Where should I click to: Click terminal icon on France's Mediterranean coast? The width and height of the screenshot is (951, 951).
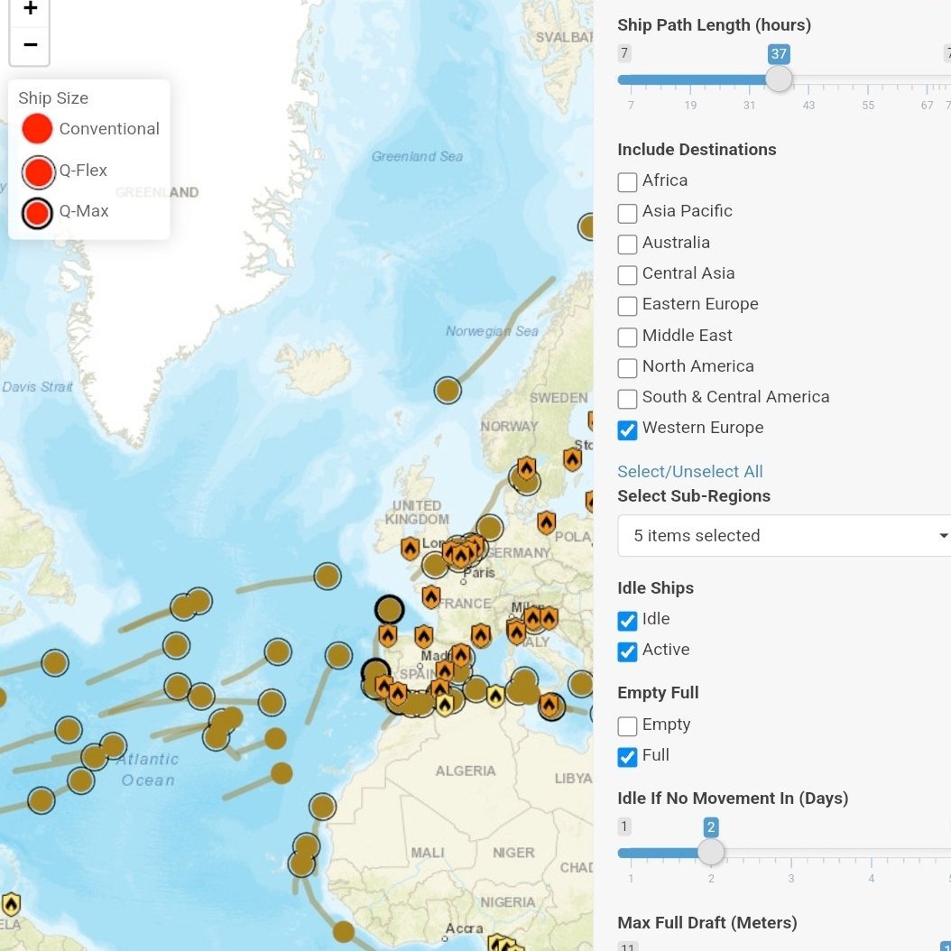click(480, 636)
